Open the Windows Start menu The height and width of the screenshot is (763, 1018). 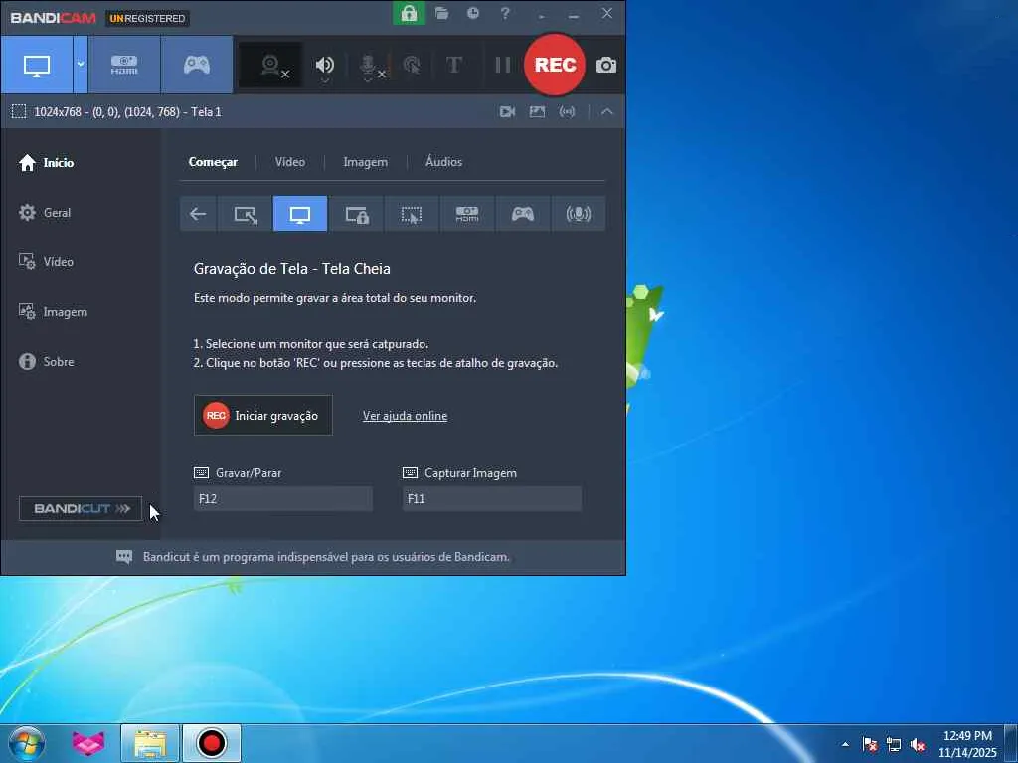(26, 743)
